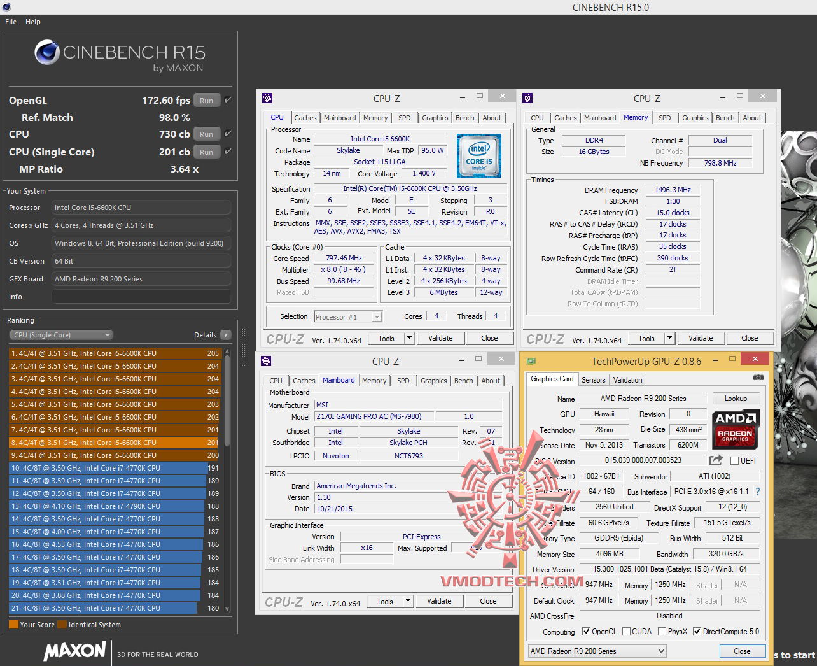Select ranking entry 8 with score 201
Viewport: 817px width, 666px height.
(115, 443)
